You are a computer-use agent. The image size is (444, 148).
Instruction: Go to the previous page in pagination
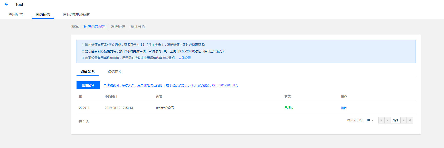[x=388, y=120]
